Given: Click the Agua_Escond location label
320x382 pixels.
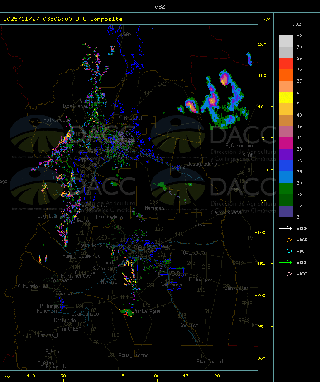Looking at the screenshot, I should (x=134, y=355).
